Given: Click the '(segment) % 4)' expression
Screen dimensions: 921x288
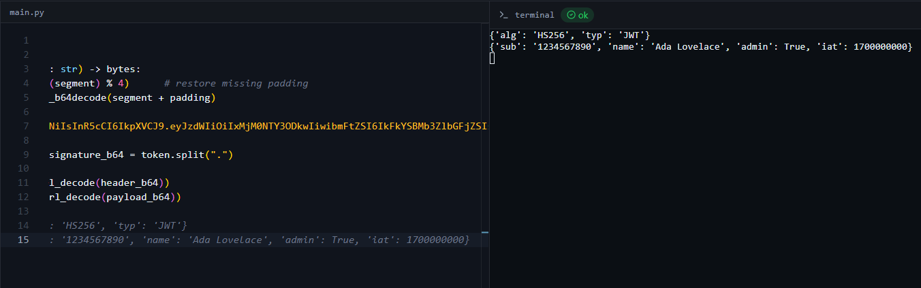Looking at the screenshot, I should pos(89,83).
